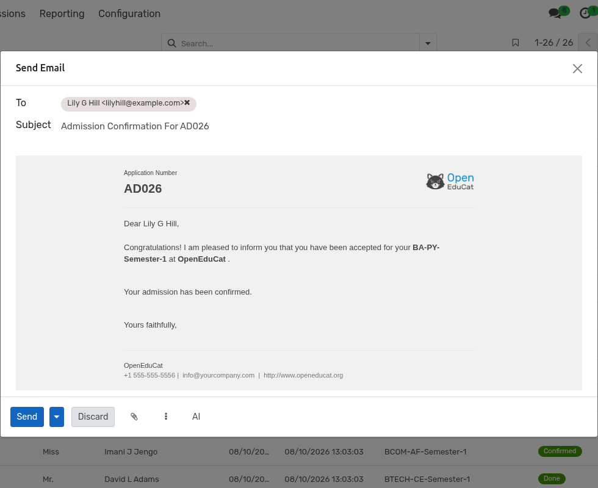
Task: Click the Done status badge
Action: coord(552,479)
